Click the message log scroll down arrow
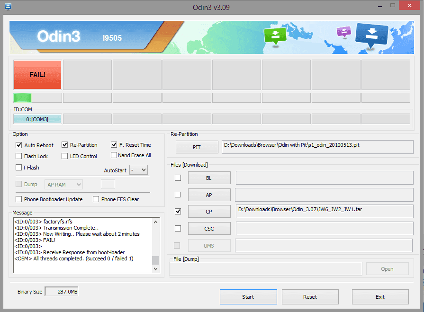This screenshot has height=312, width=424. (x=155, y=269)
